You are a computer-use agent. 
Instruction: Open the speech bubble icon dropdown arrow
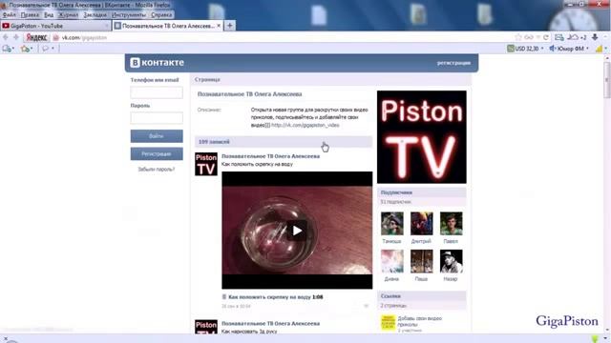tap(53, 49)
